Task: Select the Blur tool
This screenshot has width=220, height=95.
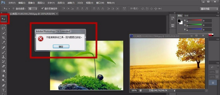Action: pyautogui.click(x=3, y=76)
